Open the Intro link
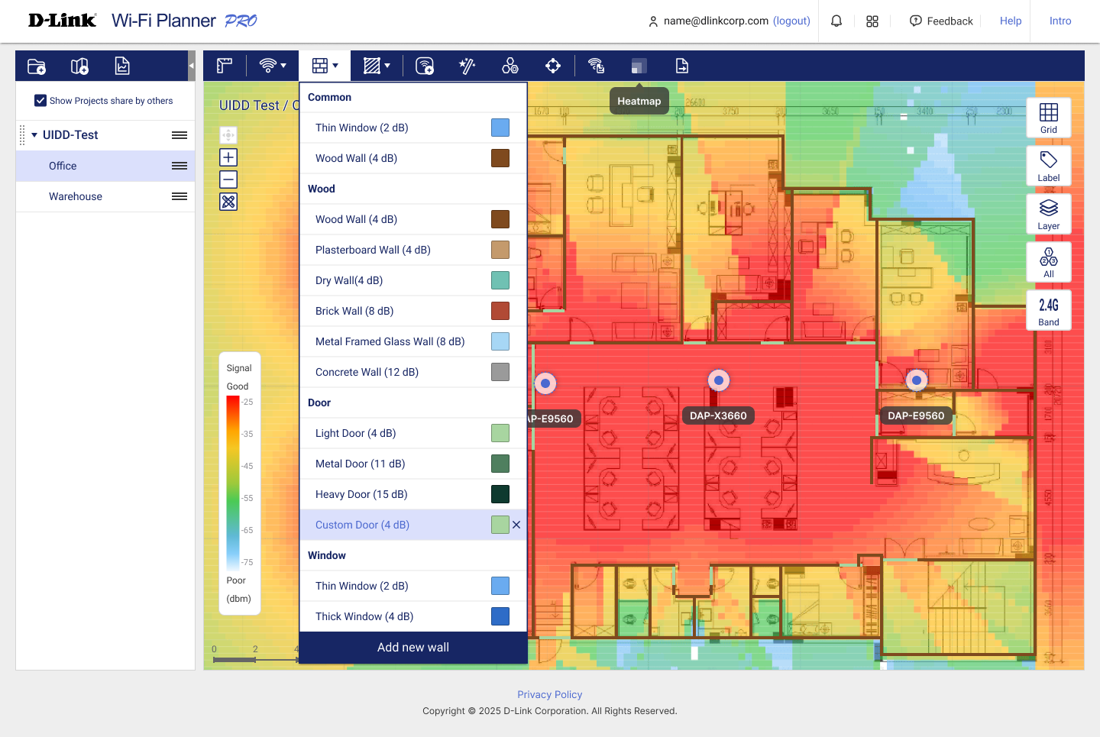This screenshot has width=1100, height=737. 1060,21
